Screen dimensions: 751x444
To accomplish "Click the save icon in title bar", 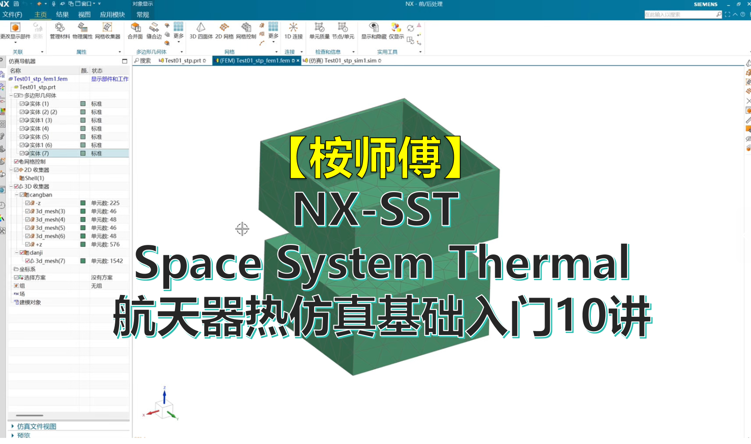I will [16, 3].
